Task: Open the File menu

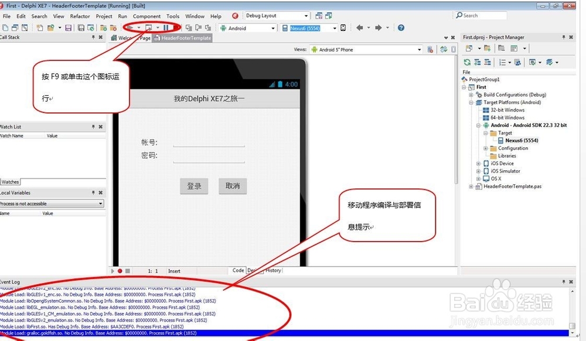Action: pyautogui.click(x=6, y=16)
